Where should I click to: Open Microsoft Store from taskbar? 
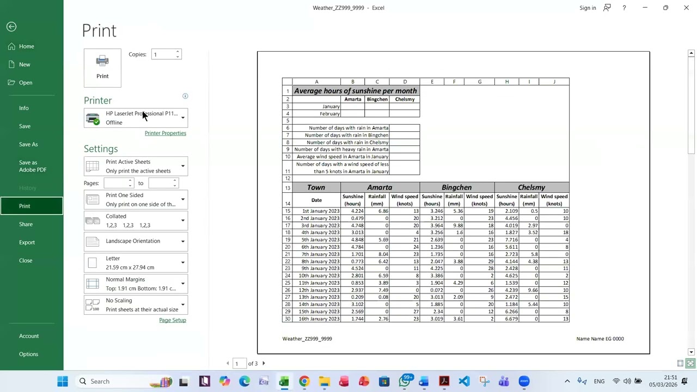point(384,382)
